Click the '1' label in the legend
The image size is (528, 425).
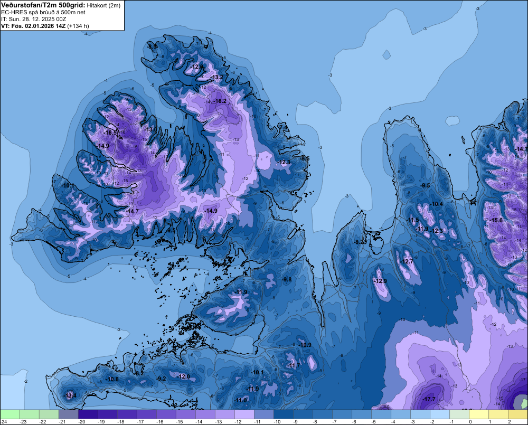click(x=489, y=422)
